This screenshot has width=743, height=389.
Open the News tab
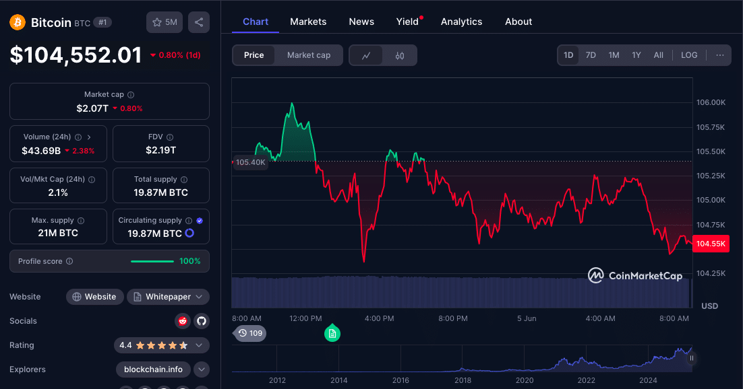pyautogui.click(x=361, y=22)
